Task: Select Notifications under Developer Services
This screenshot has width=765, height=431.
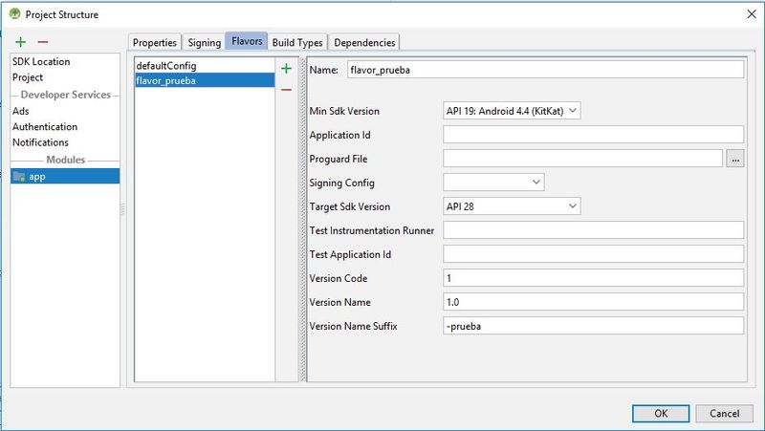Action: 65,142
